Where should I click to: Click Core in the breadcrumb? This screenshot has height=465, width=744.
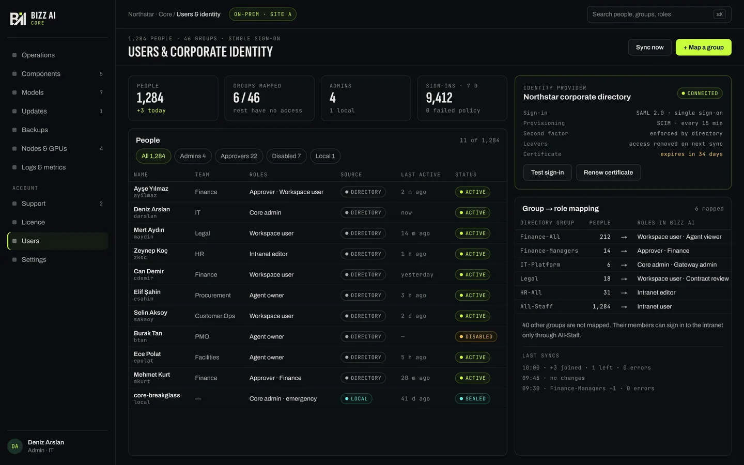(165, 14)
